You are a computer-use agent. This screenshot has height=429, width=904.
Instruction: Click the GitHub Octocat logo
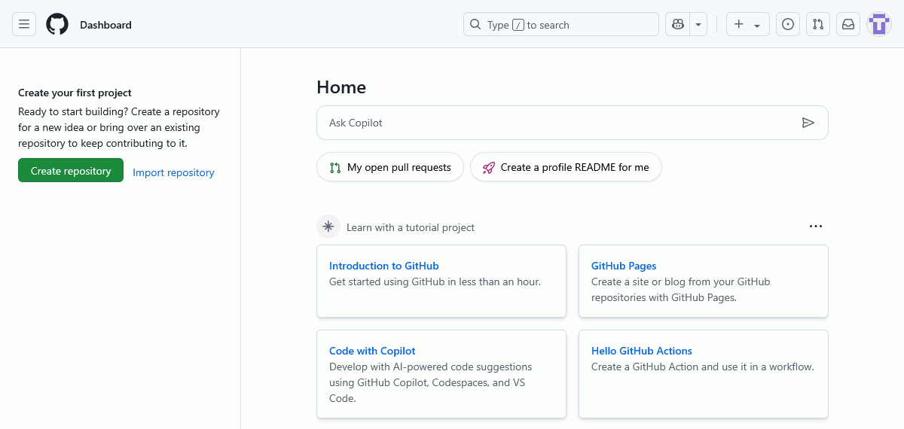pos(57,24)
